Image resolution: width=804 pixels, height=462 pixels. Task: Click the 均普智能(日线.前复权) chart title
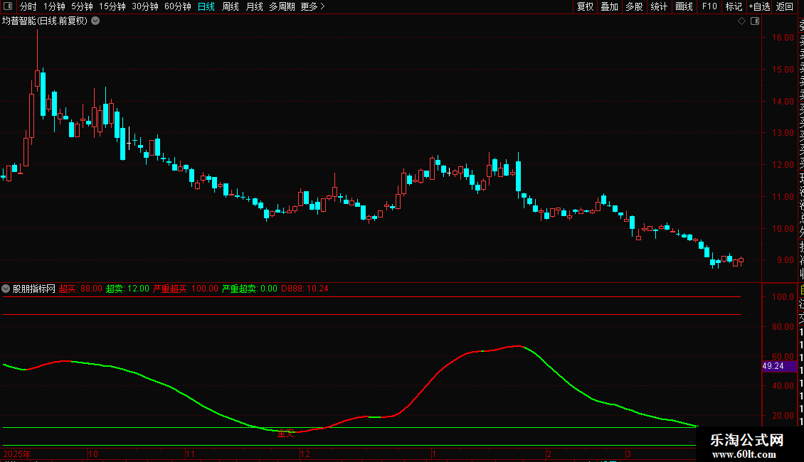[x=45, y=21]
